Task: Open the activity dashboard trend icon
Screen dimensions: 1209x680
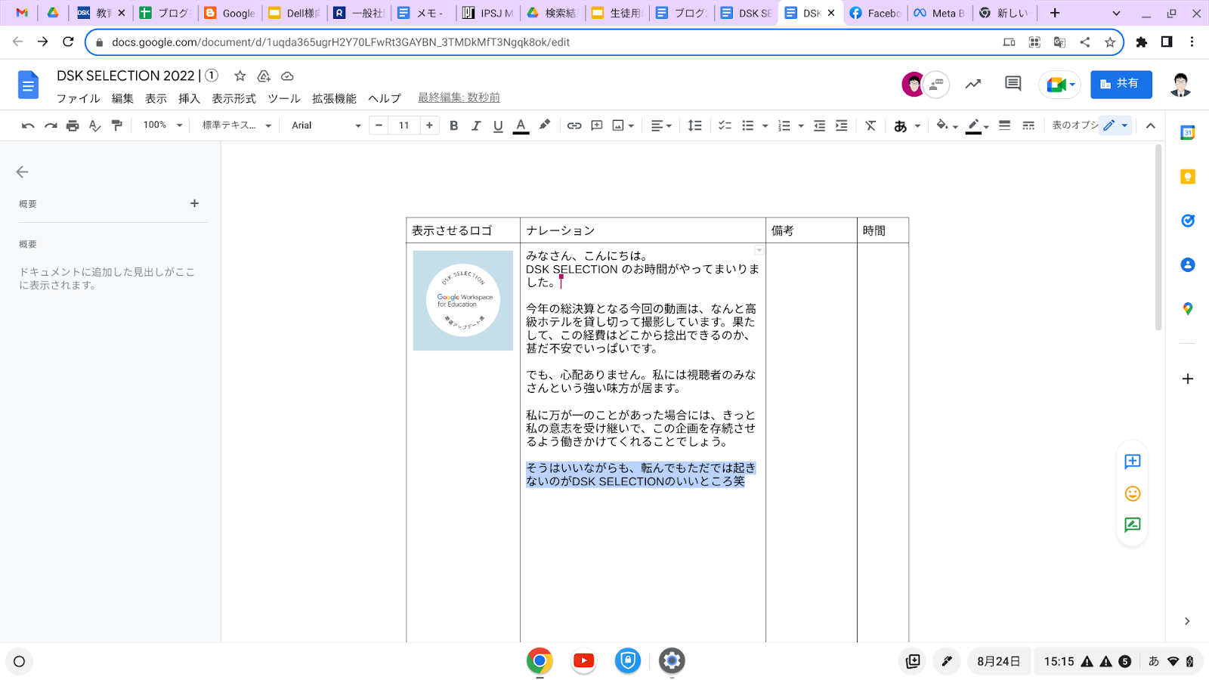Action: (973, 84)
